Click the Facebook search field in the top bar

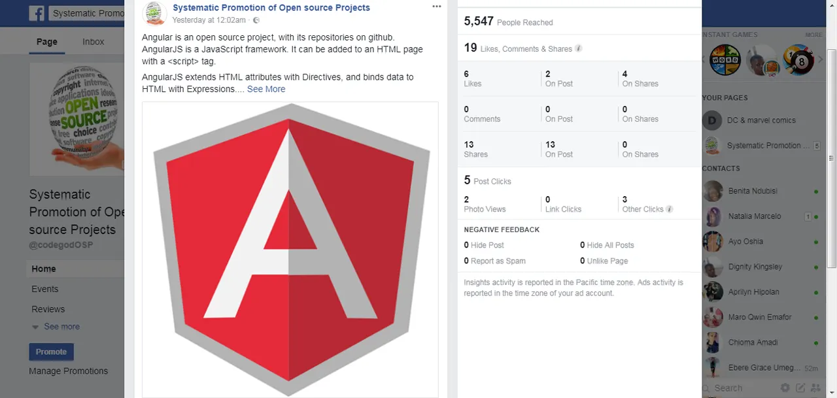[87, 13]
